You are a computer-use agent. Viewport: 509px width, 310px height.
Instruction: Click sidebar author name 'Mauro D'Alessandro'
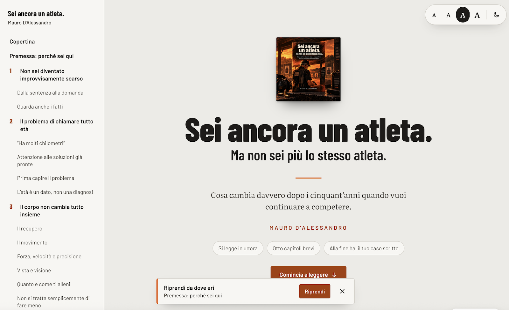pos(30,23)
